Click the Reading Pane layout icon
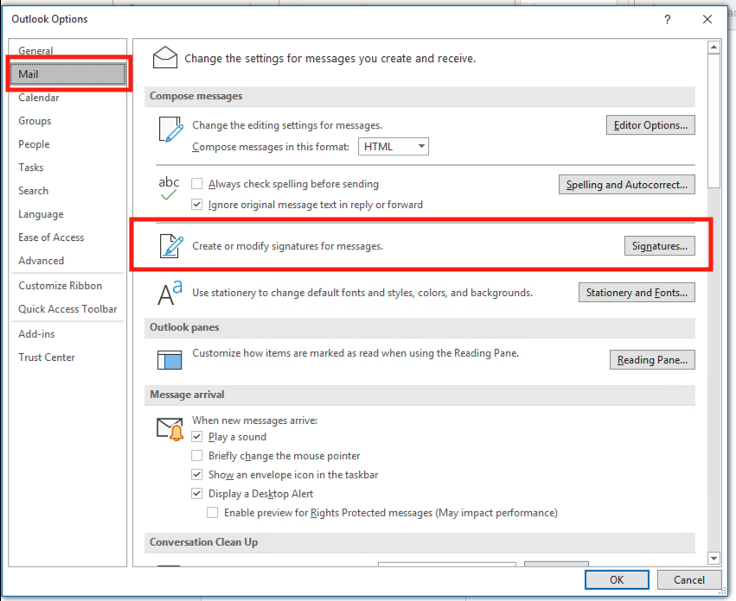 point(170,359)
